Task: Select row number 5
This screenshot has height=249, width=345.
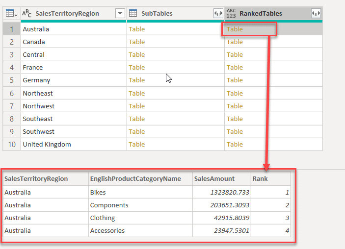Action: pos(12,80)
